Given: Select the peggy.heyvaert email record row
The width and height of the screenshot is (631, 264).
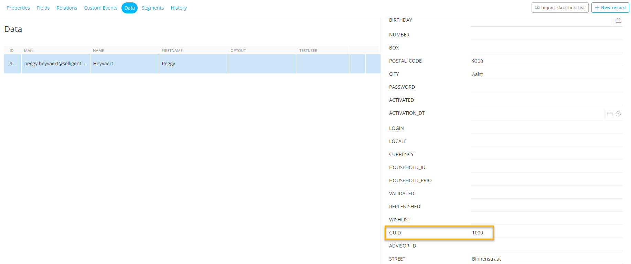Looking at the screenshot, I should tap(55, 64).
